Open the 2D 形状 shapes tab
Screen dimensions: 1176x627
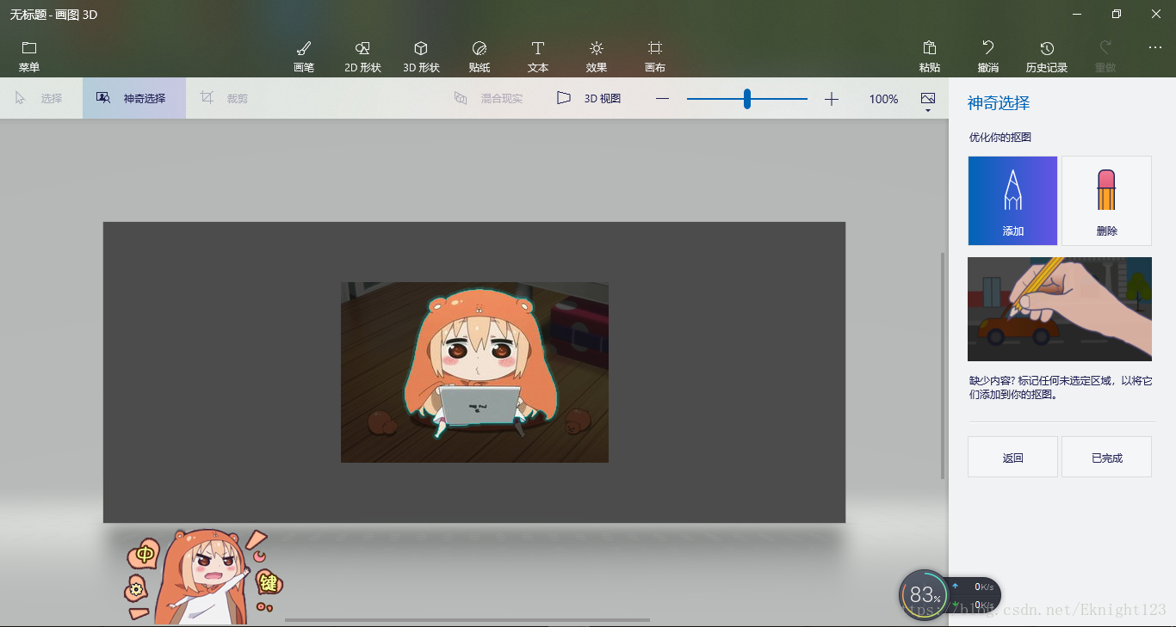(x=362, y=56)
